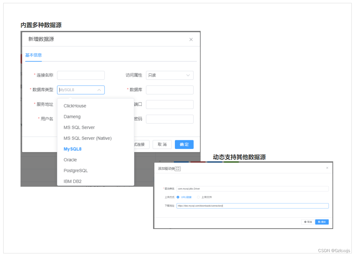The height and width of the screenshot is (256, 355).
Task: Switch to the 基本信息 tab
Action: click(33, 55)
